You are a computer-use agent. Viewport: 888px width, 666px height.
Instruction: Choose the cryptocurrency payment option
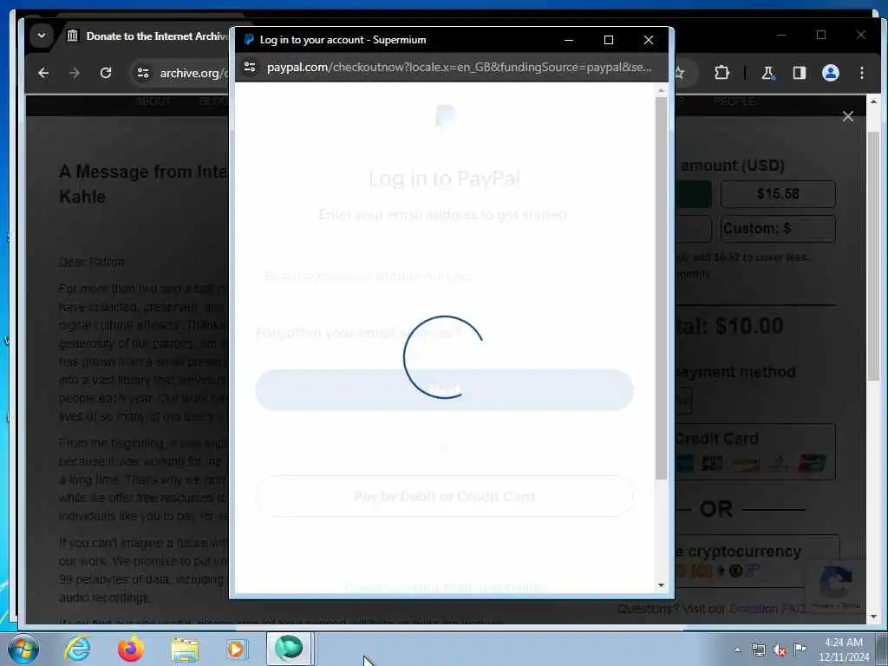tap(756, 561)
